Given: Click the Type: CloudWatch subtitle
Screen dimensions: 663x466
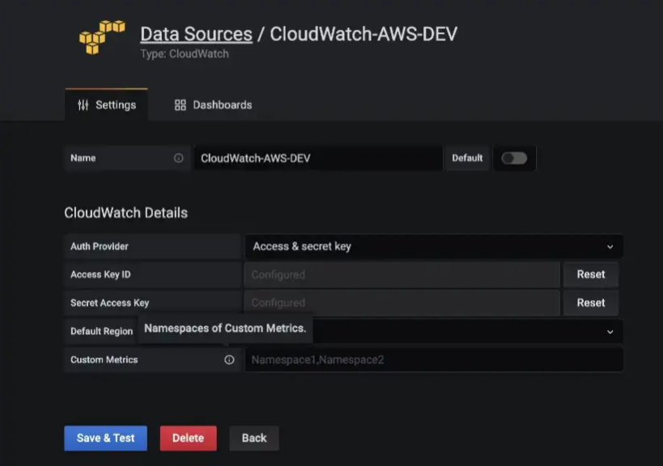Looking at the screenshot, I should pos(185,53).
